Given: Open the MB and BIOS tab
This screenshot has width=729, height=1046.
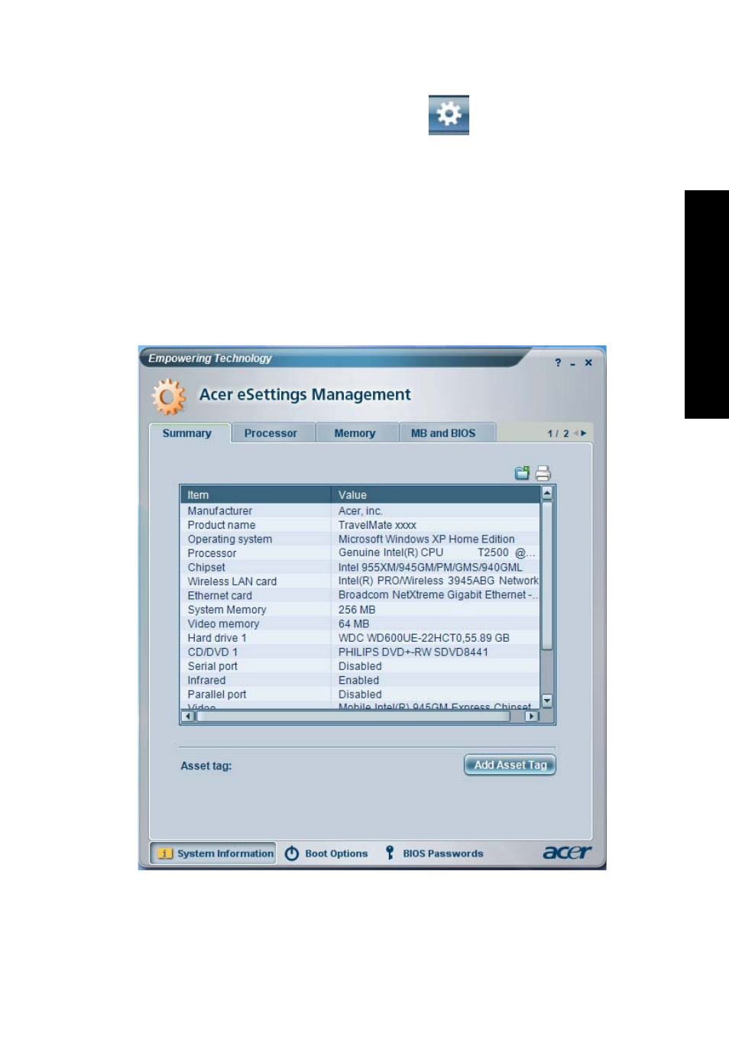Looking at the screenshot, I should [443, 433].
